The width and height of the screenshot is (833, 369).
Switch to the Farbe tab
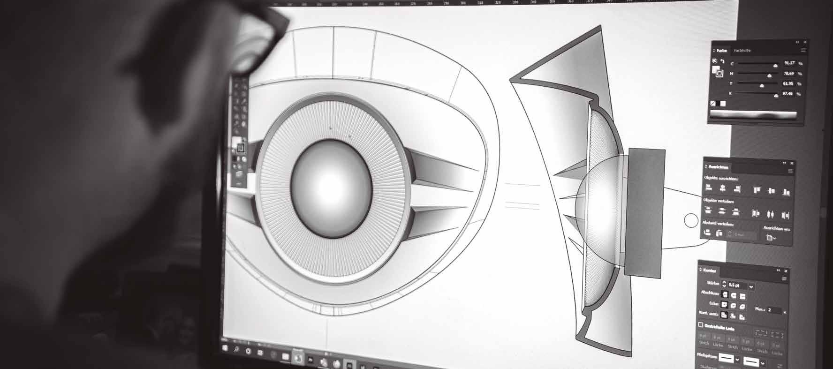tap(722, 51)
